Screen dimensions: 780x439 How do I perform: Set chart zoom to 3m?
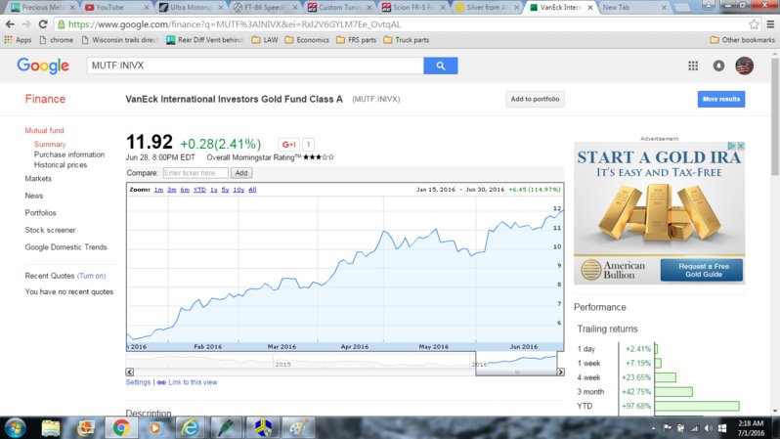(x=172, y=190)
